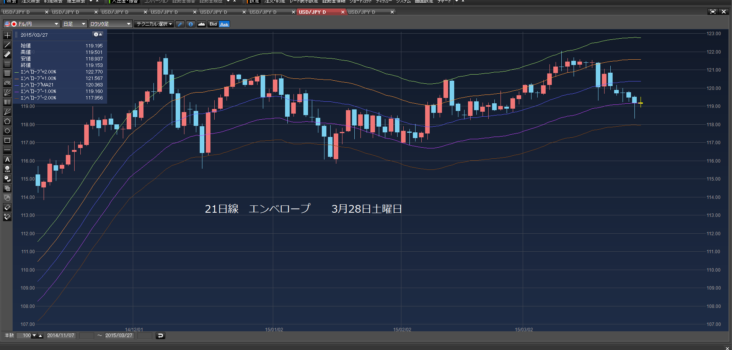
Task: Select the text annotation A tool
Action: click(x=7, y=160)
